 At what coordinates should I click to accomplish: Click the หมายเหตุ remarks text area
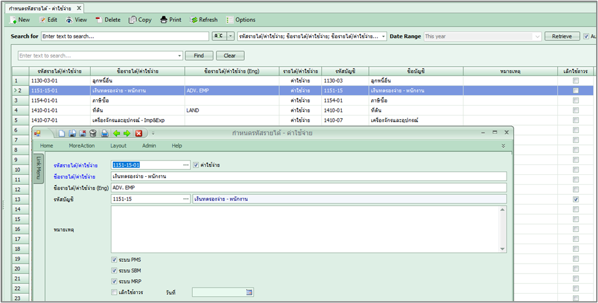307,229
